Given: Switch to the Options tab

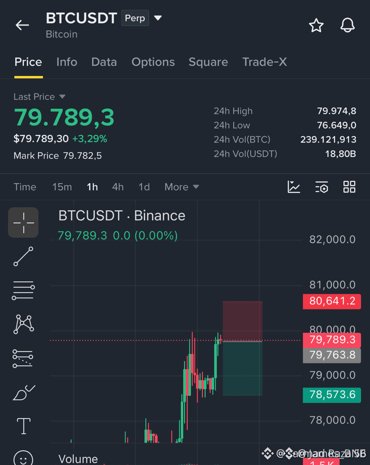Looking at the screenshot, I should (x=153, y=62).
